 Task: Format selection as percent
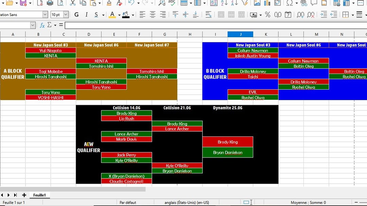pos(267,15)
